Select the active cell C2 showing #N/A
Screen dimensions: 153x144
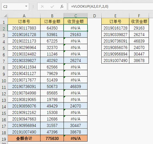pyautogui.click(x=75, y=28)
